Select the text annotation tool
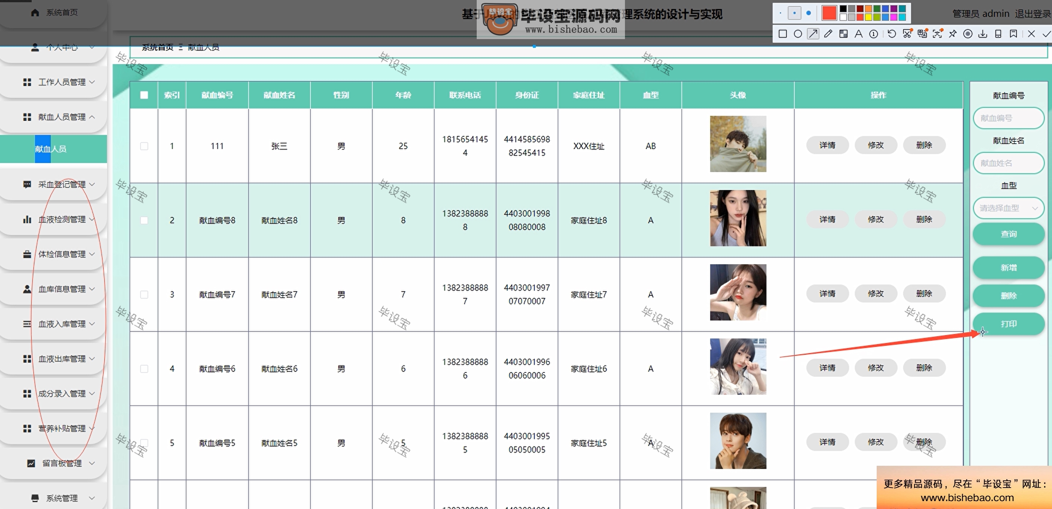Image resolution: width=1052 pixels, height=509 pixels. pyautogui.click(x=859, y=34)
